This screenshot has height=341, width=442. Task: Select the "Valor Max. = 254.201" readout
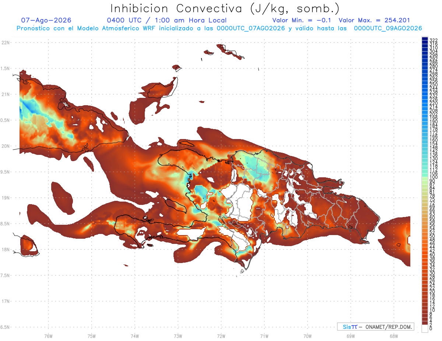point(374,20)
